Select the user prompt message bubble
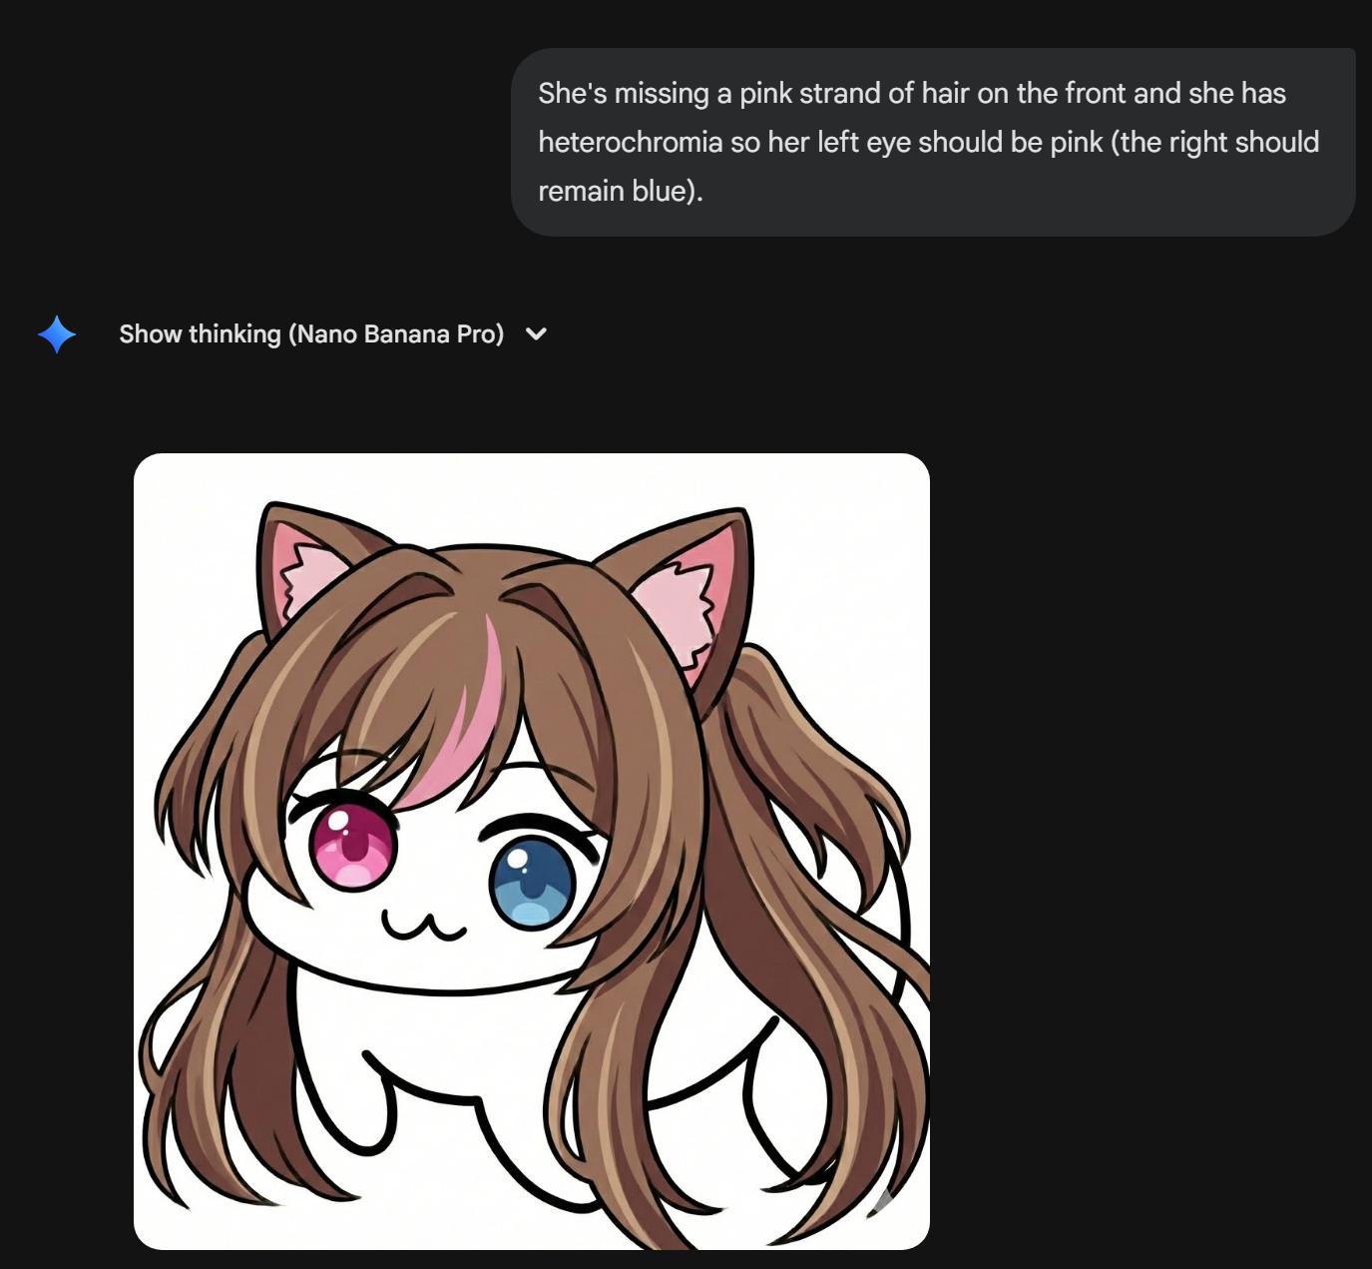 tap(933, 142)
